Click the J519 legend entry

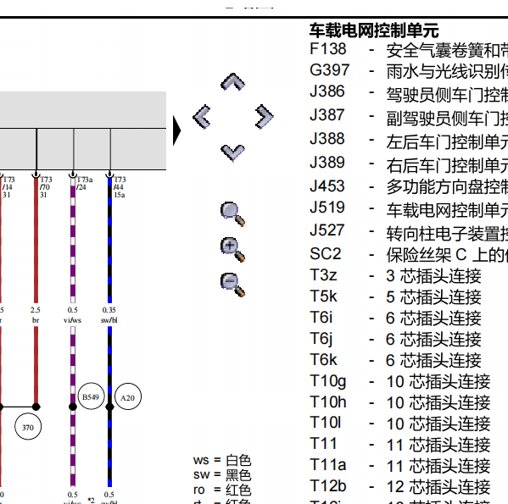point(408,208)
